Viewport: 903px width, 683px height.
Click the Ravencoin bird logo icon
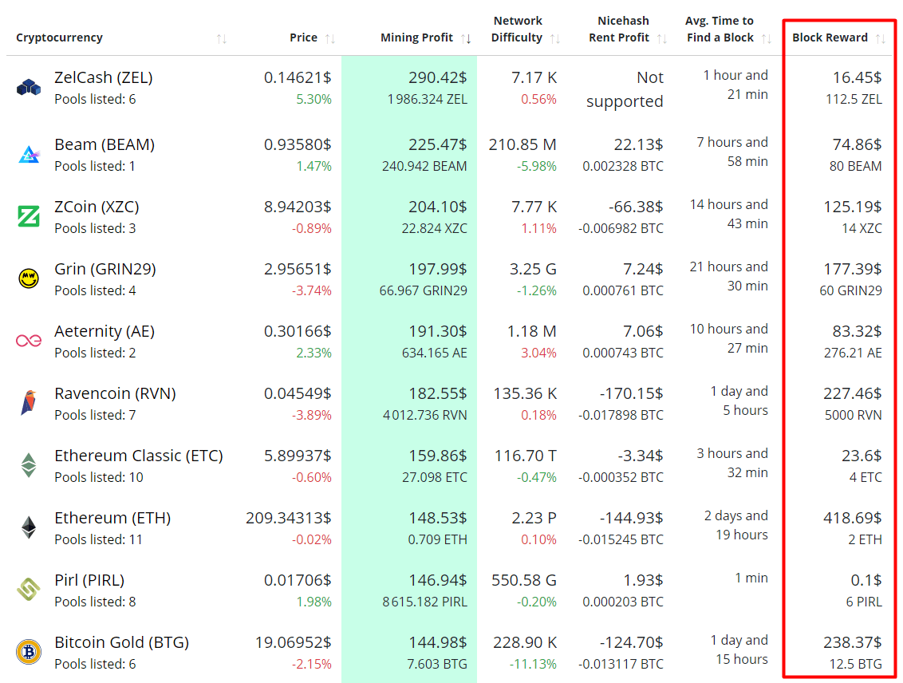click(x=29, y=403)
